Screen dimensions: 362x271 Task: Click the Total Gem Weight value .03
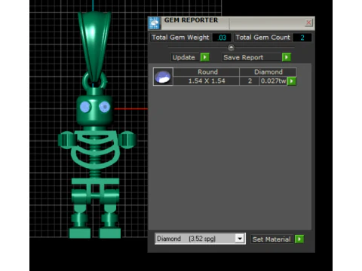coord(222,38)
